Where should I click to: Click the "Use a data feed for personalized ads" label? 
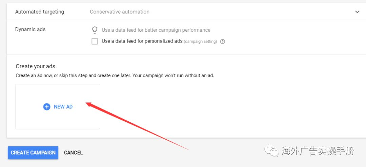pos(142,41)
